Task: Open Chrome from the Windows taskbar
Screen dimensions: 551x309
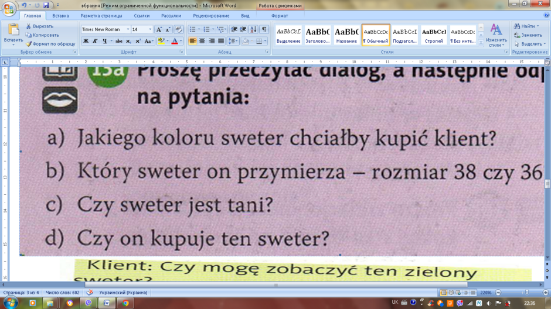Action: [125, 303]
